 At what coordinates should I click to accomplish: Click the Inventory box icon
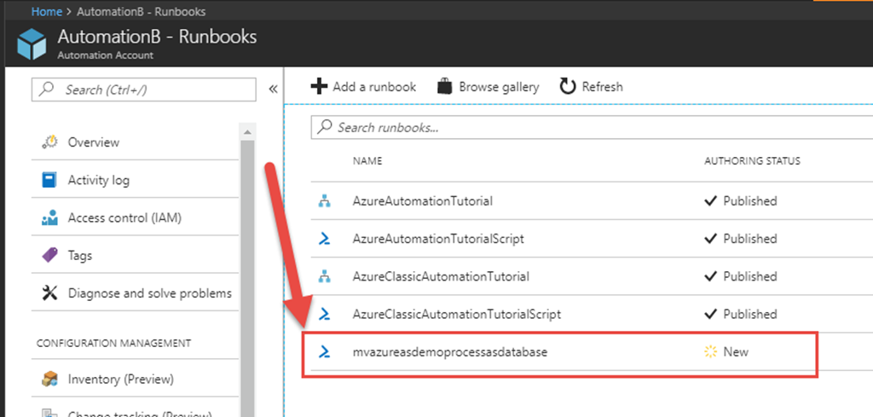pyautogui.click(x=49, y=379)
